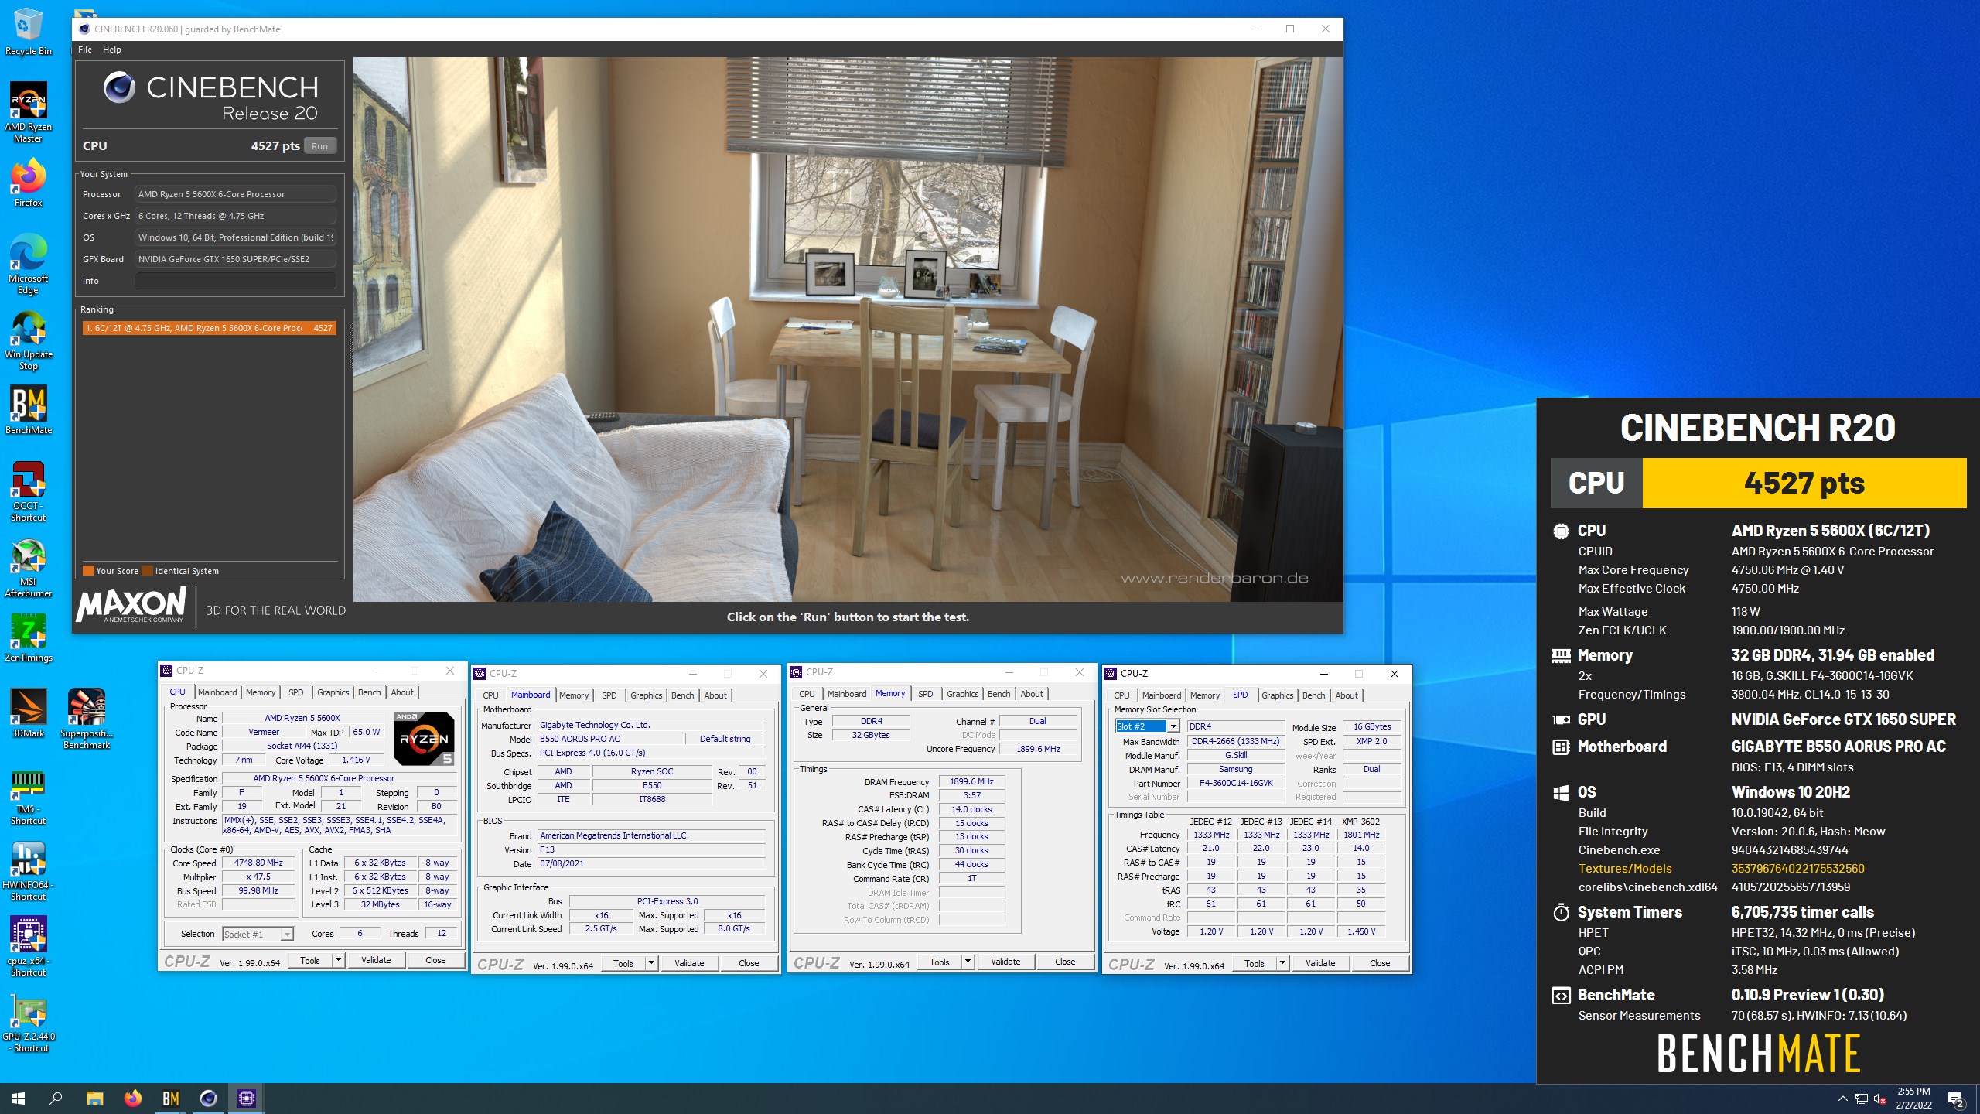Open File Explorer from the taskbar

tap(94, 1098)
